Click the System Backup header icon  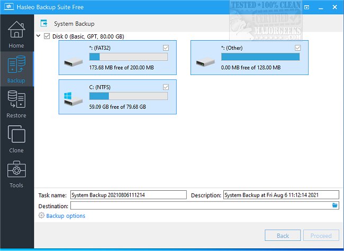[44, 23]
